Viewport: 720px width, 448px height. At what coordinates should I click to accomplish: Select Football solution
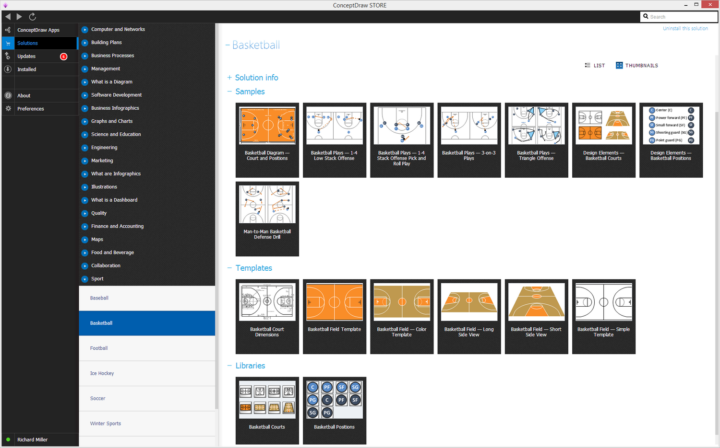pyautogui.click(x=147, y=348)
